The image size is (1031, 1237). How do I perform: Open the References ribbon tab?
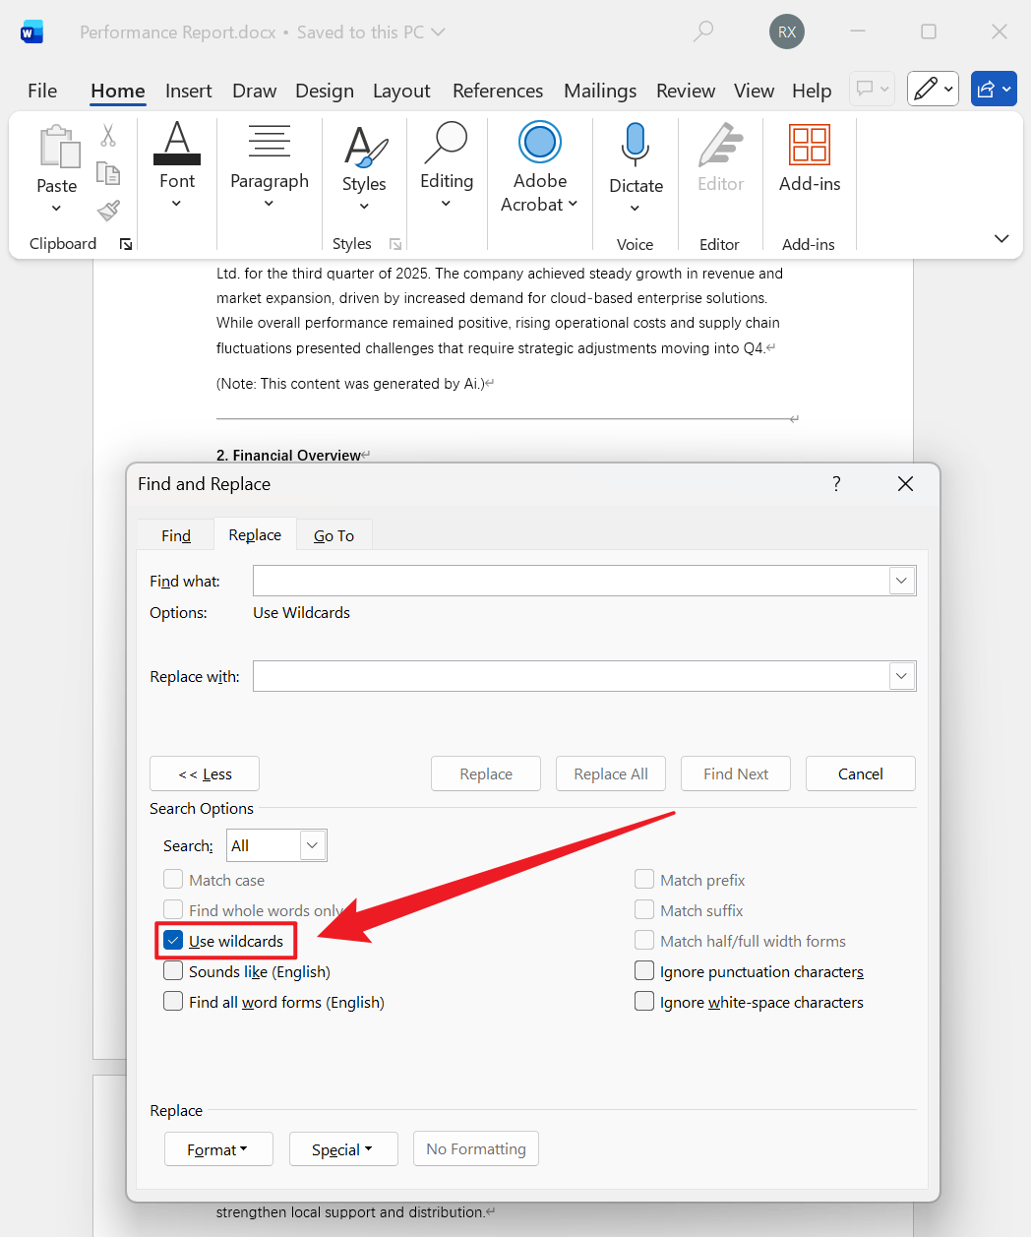pos(498,91)
